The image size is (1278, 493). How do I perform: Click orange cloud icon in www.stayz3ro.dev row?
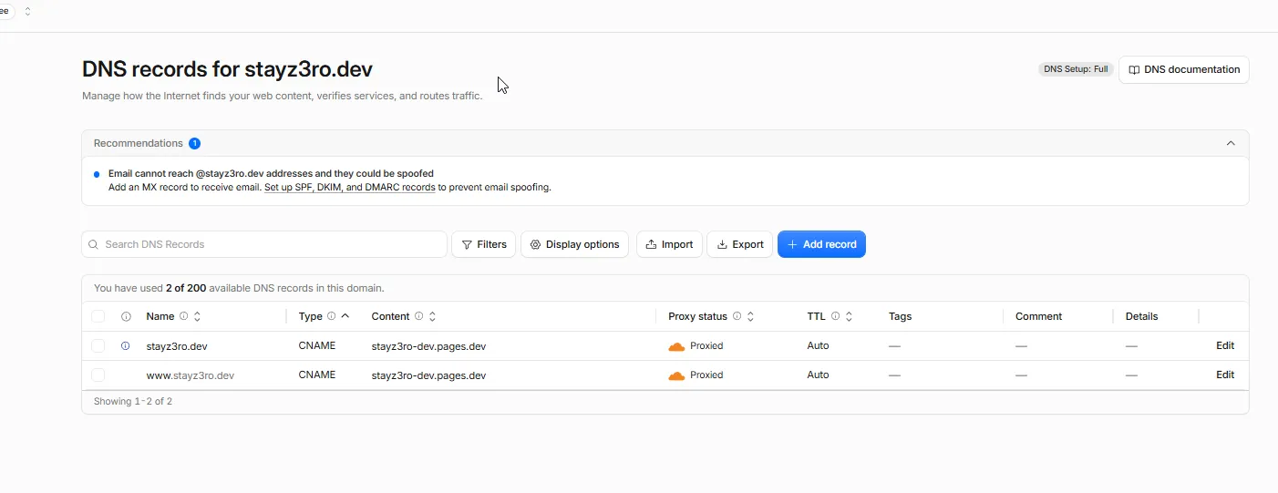point(676,375)
